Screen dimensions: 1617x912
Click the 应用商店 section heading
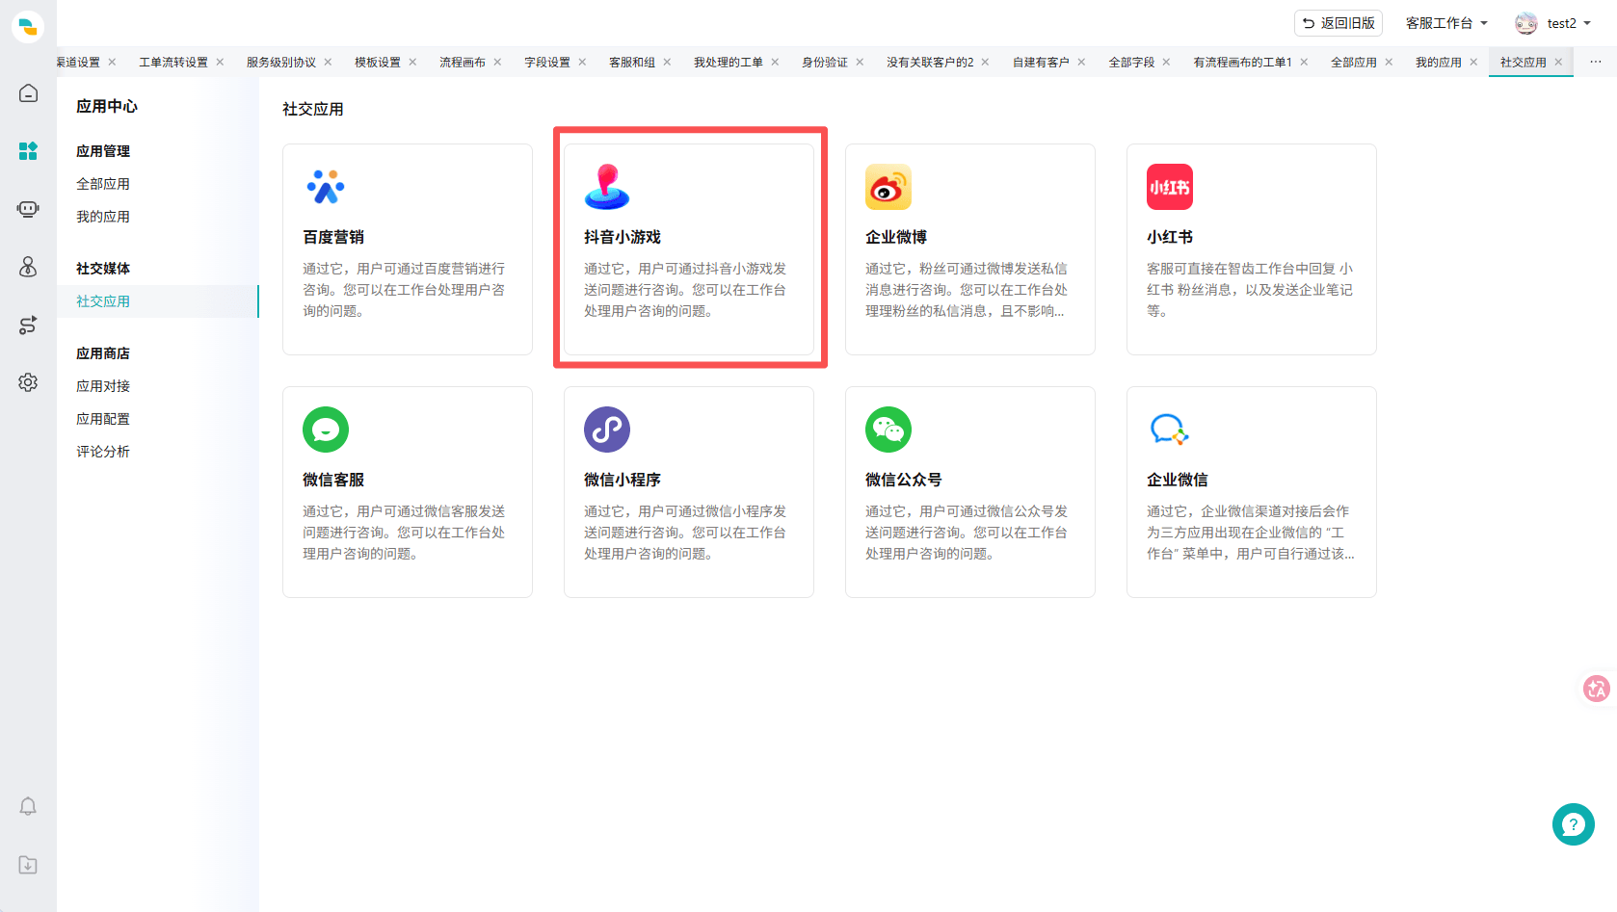click(x=103, y=353)
